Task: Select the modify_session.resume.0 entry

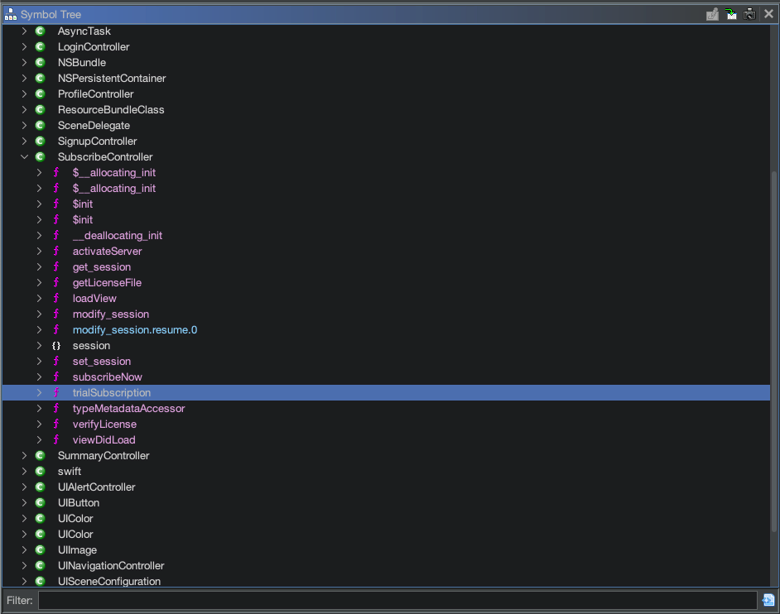Action: 134,330
